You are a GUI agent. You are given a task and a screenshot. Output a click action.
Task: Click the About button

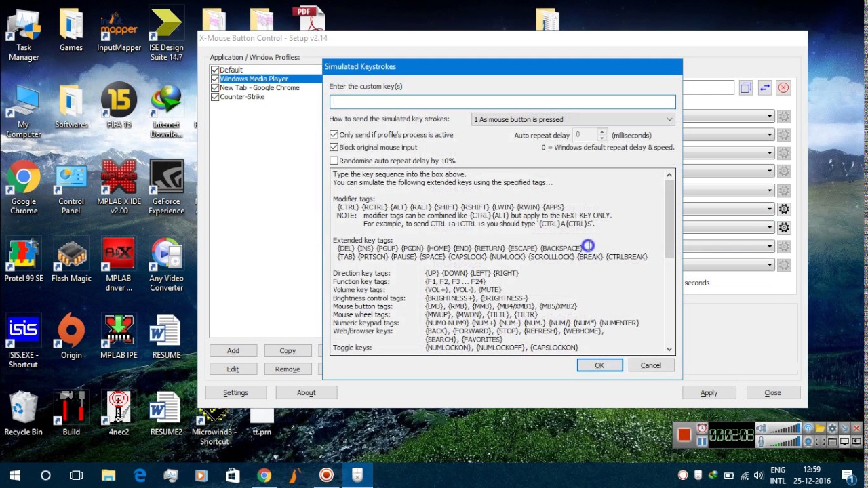coord(306,392)
